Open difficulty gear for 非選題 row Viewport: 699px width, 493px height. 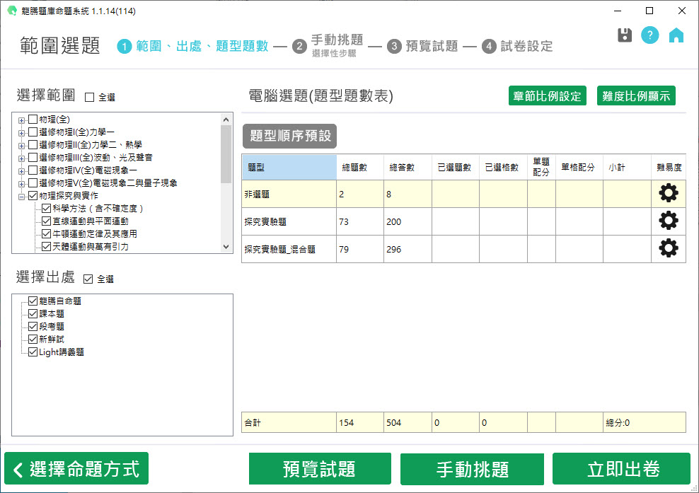pyautogui.click(x=668, y=193)
